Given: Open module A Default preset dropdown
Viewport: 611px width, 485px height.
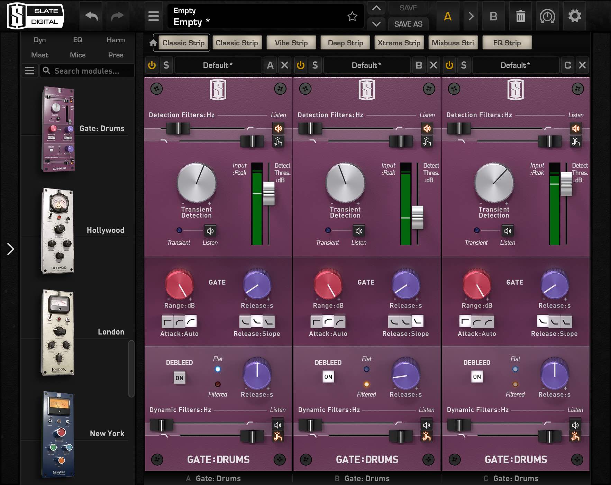Looking at the screenshot, I should pyautogui.click(x=218, y=65).
